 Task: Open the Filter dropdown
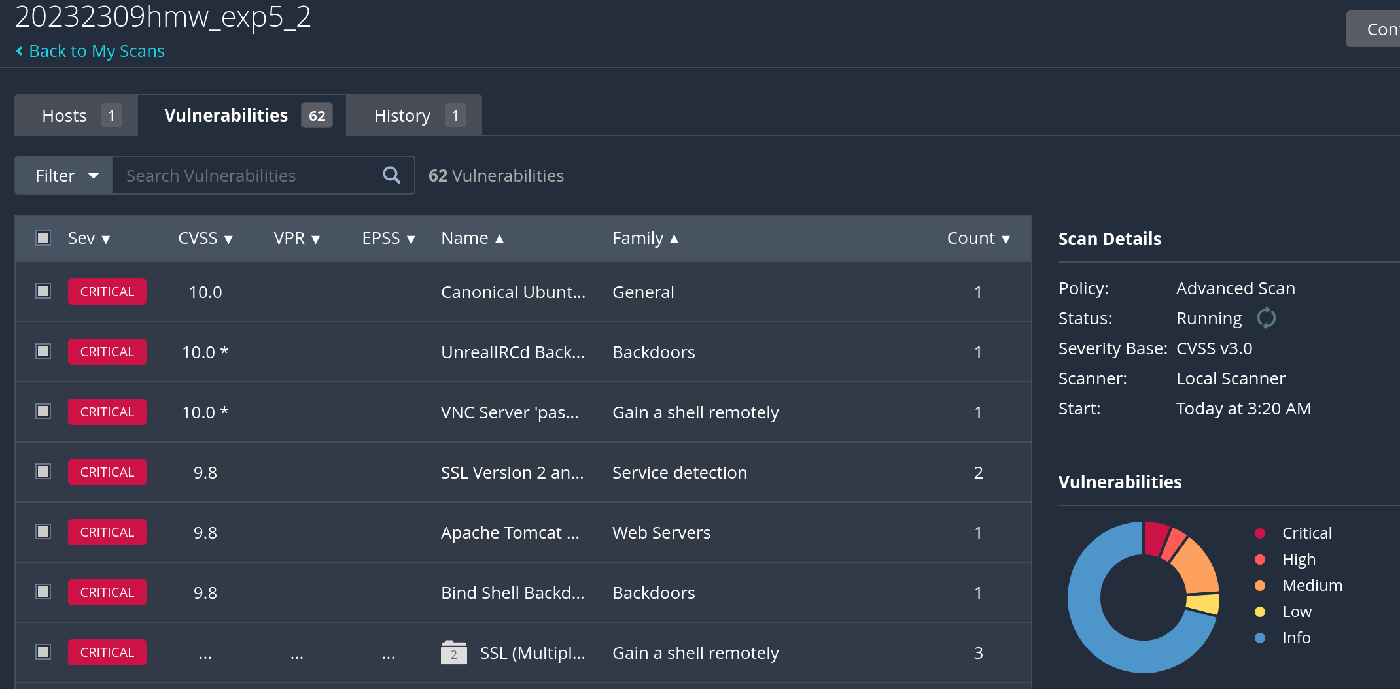point(65,175)
